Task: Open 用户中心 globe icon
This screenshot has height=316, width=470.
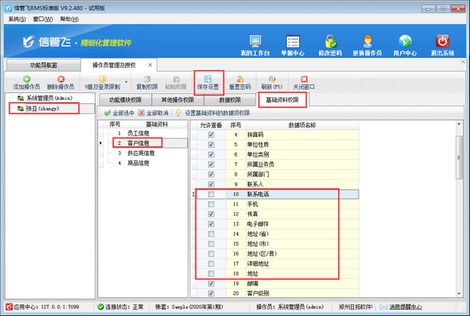Action: pos(405,41)
